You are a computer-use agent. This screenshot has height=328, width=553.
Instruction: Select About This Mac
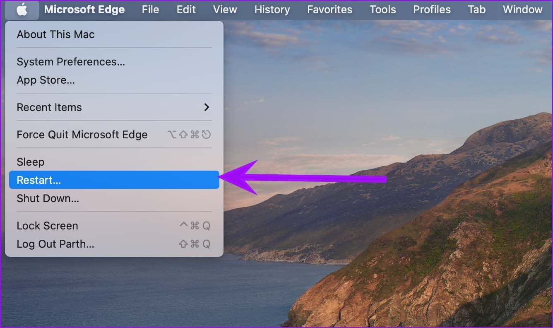pyautogui.click(x=114, y=34)
